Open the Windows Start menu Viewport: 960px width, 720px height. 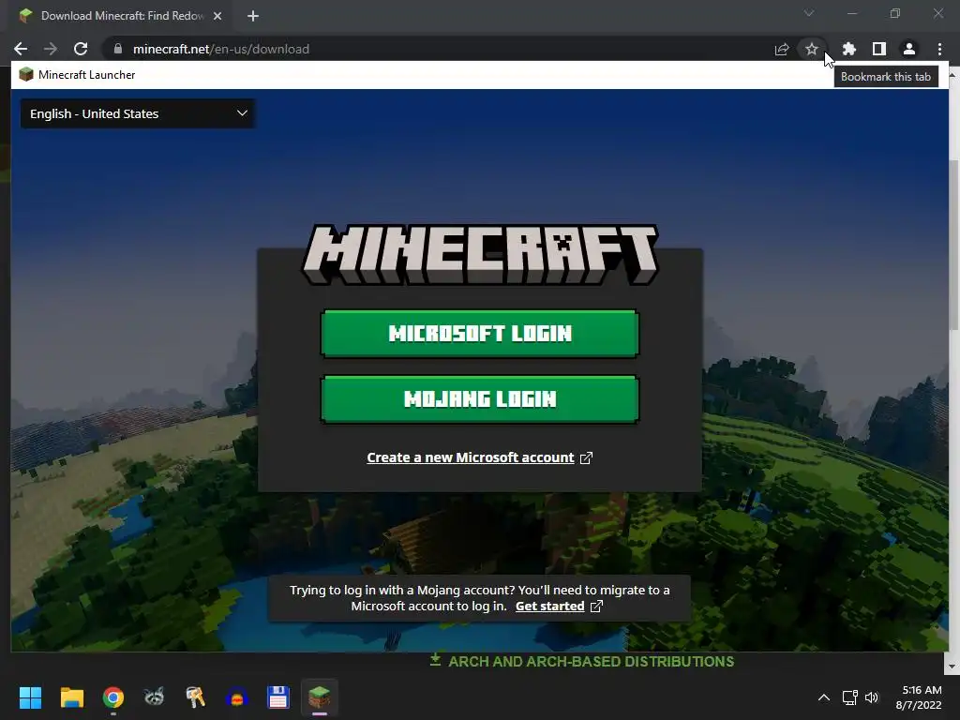pos(31,697)
